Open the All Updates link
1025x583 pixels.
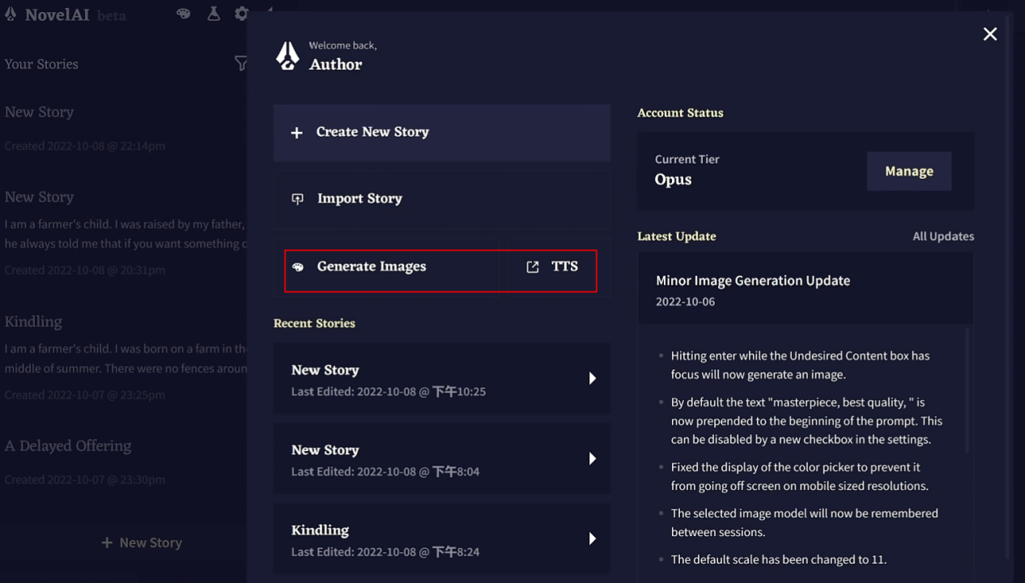[x=943, y=236]
